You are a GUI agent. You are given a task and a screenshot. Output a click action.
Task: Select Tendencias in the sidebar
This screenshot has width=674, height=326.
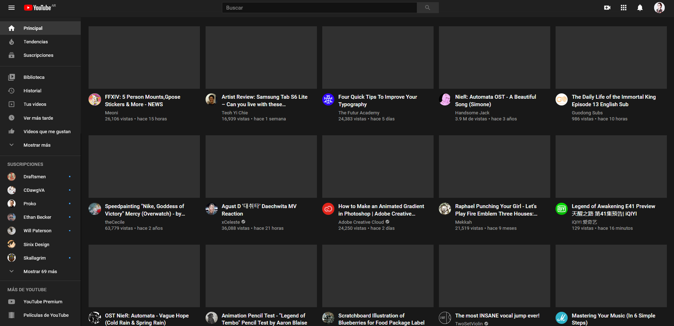pos(40,42)
